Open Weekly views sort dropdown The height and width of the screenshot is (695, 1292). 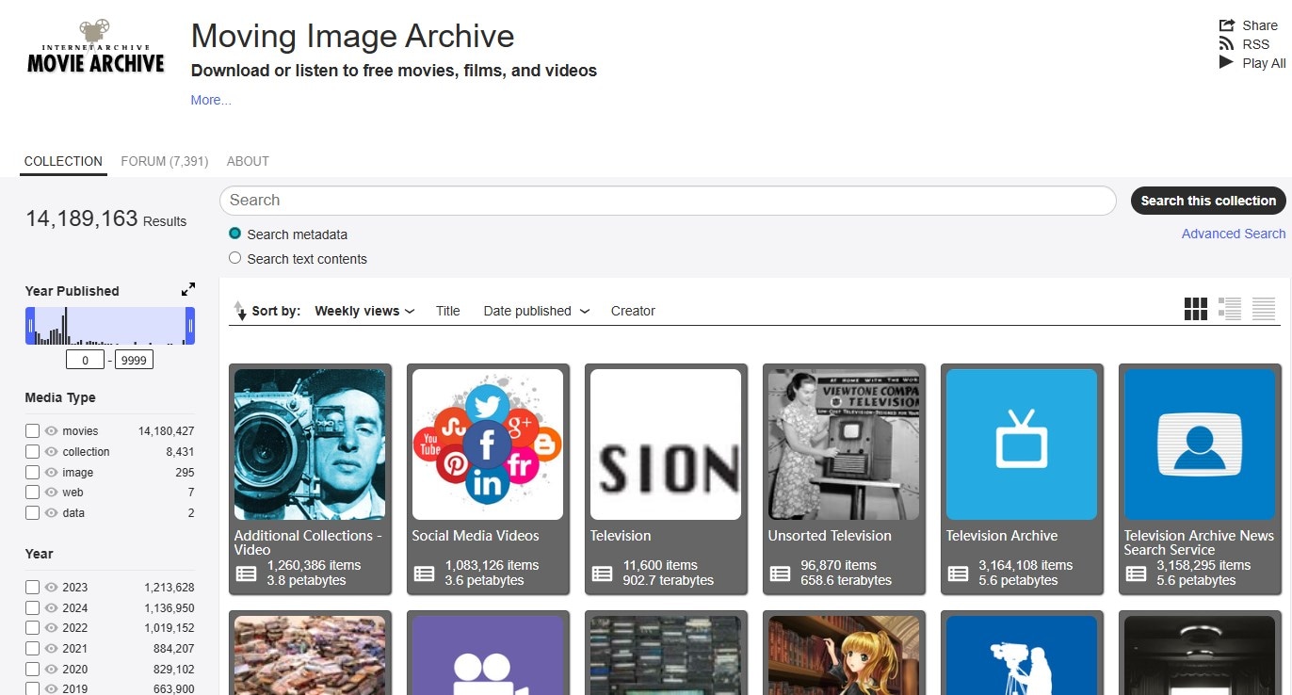pos(364,311)
